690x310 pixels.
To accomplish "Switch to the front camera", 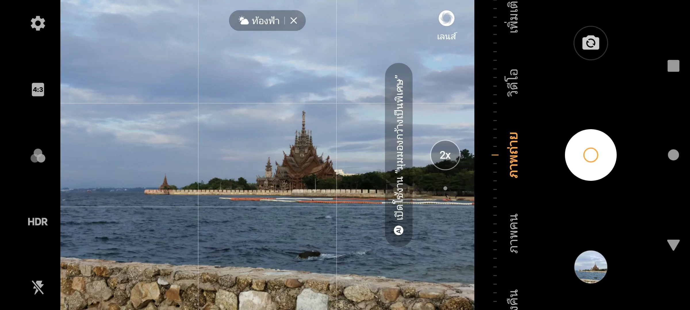I will (591, 43).
